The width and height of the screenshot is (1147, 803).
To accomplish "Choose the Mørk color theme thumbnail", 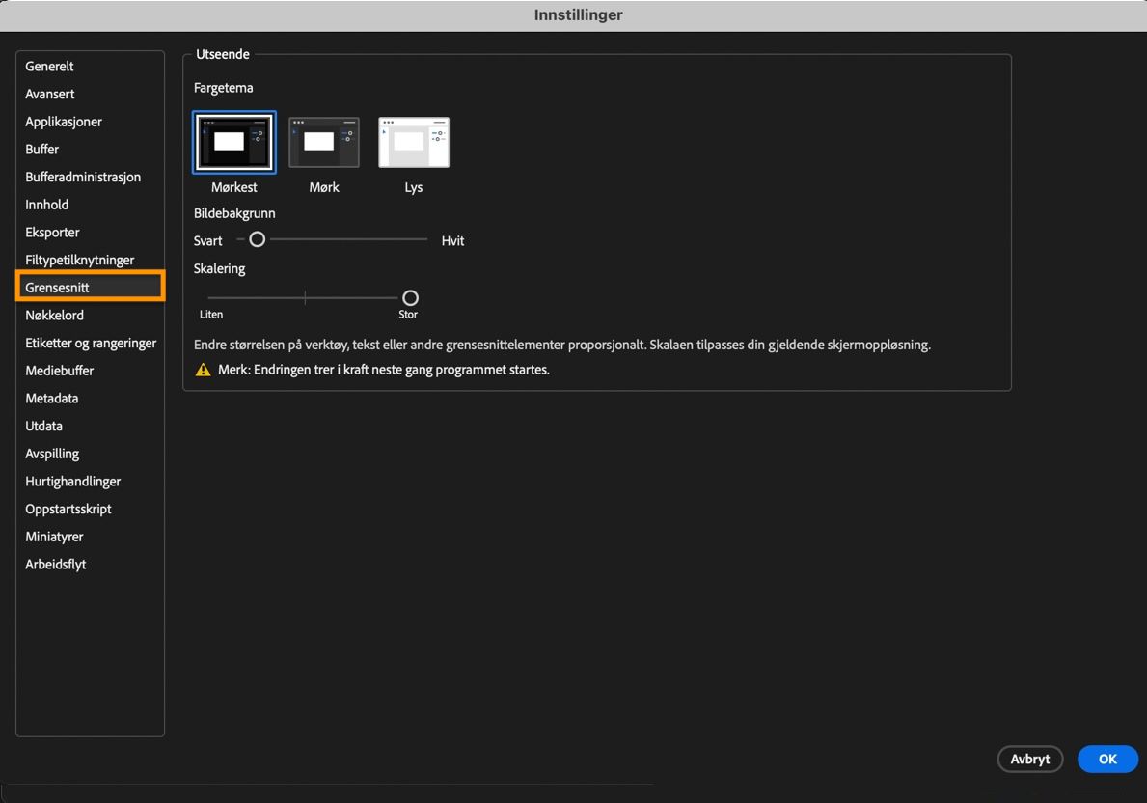I will click(x=324, y=142).
